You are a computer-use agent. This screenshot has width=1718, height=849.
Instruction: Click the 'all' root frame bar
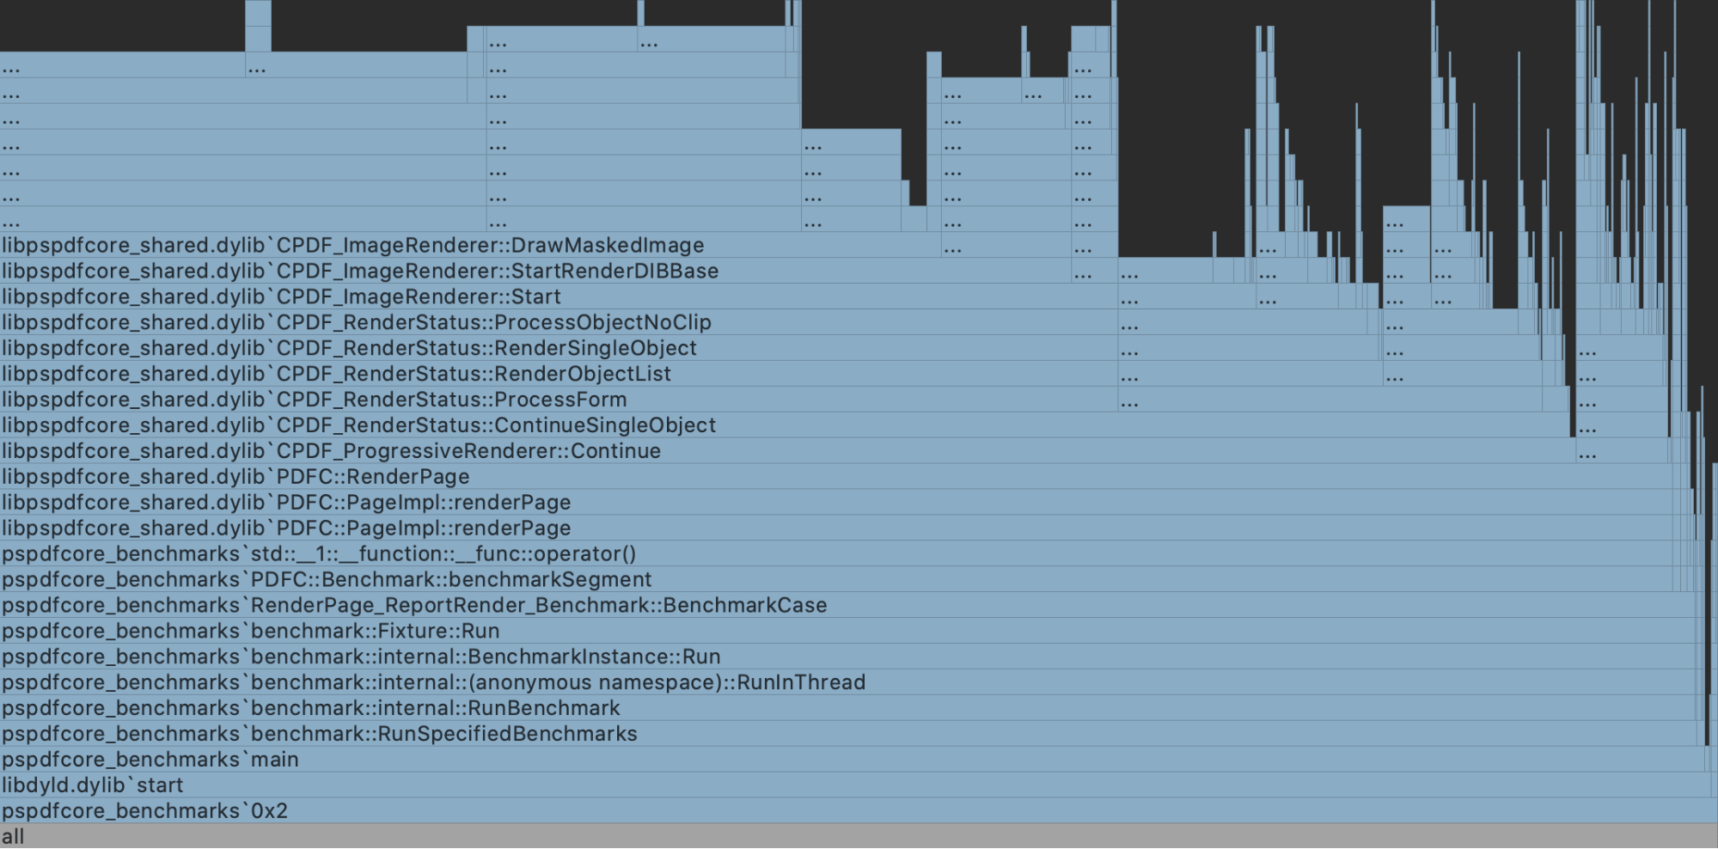859,836
